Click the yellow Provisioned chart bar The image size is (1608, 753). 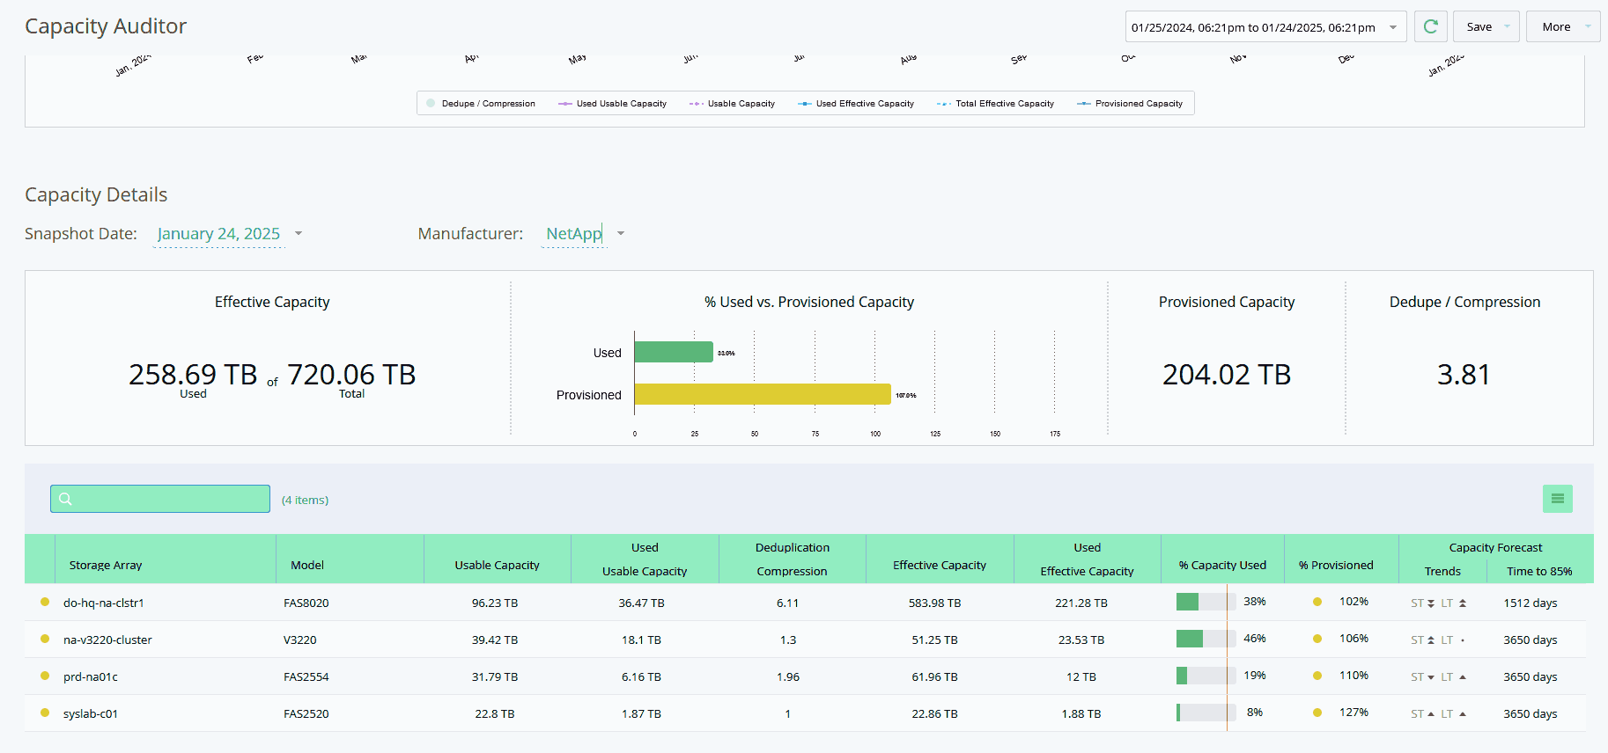click(763, 394)
